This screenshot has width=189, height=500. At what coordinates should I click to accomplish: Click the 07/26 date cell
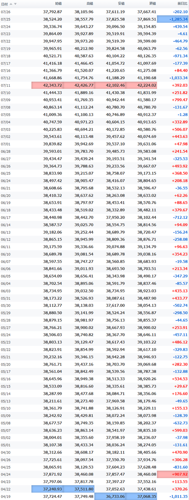pyautogui.click(x=6, y=12)
